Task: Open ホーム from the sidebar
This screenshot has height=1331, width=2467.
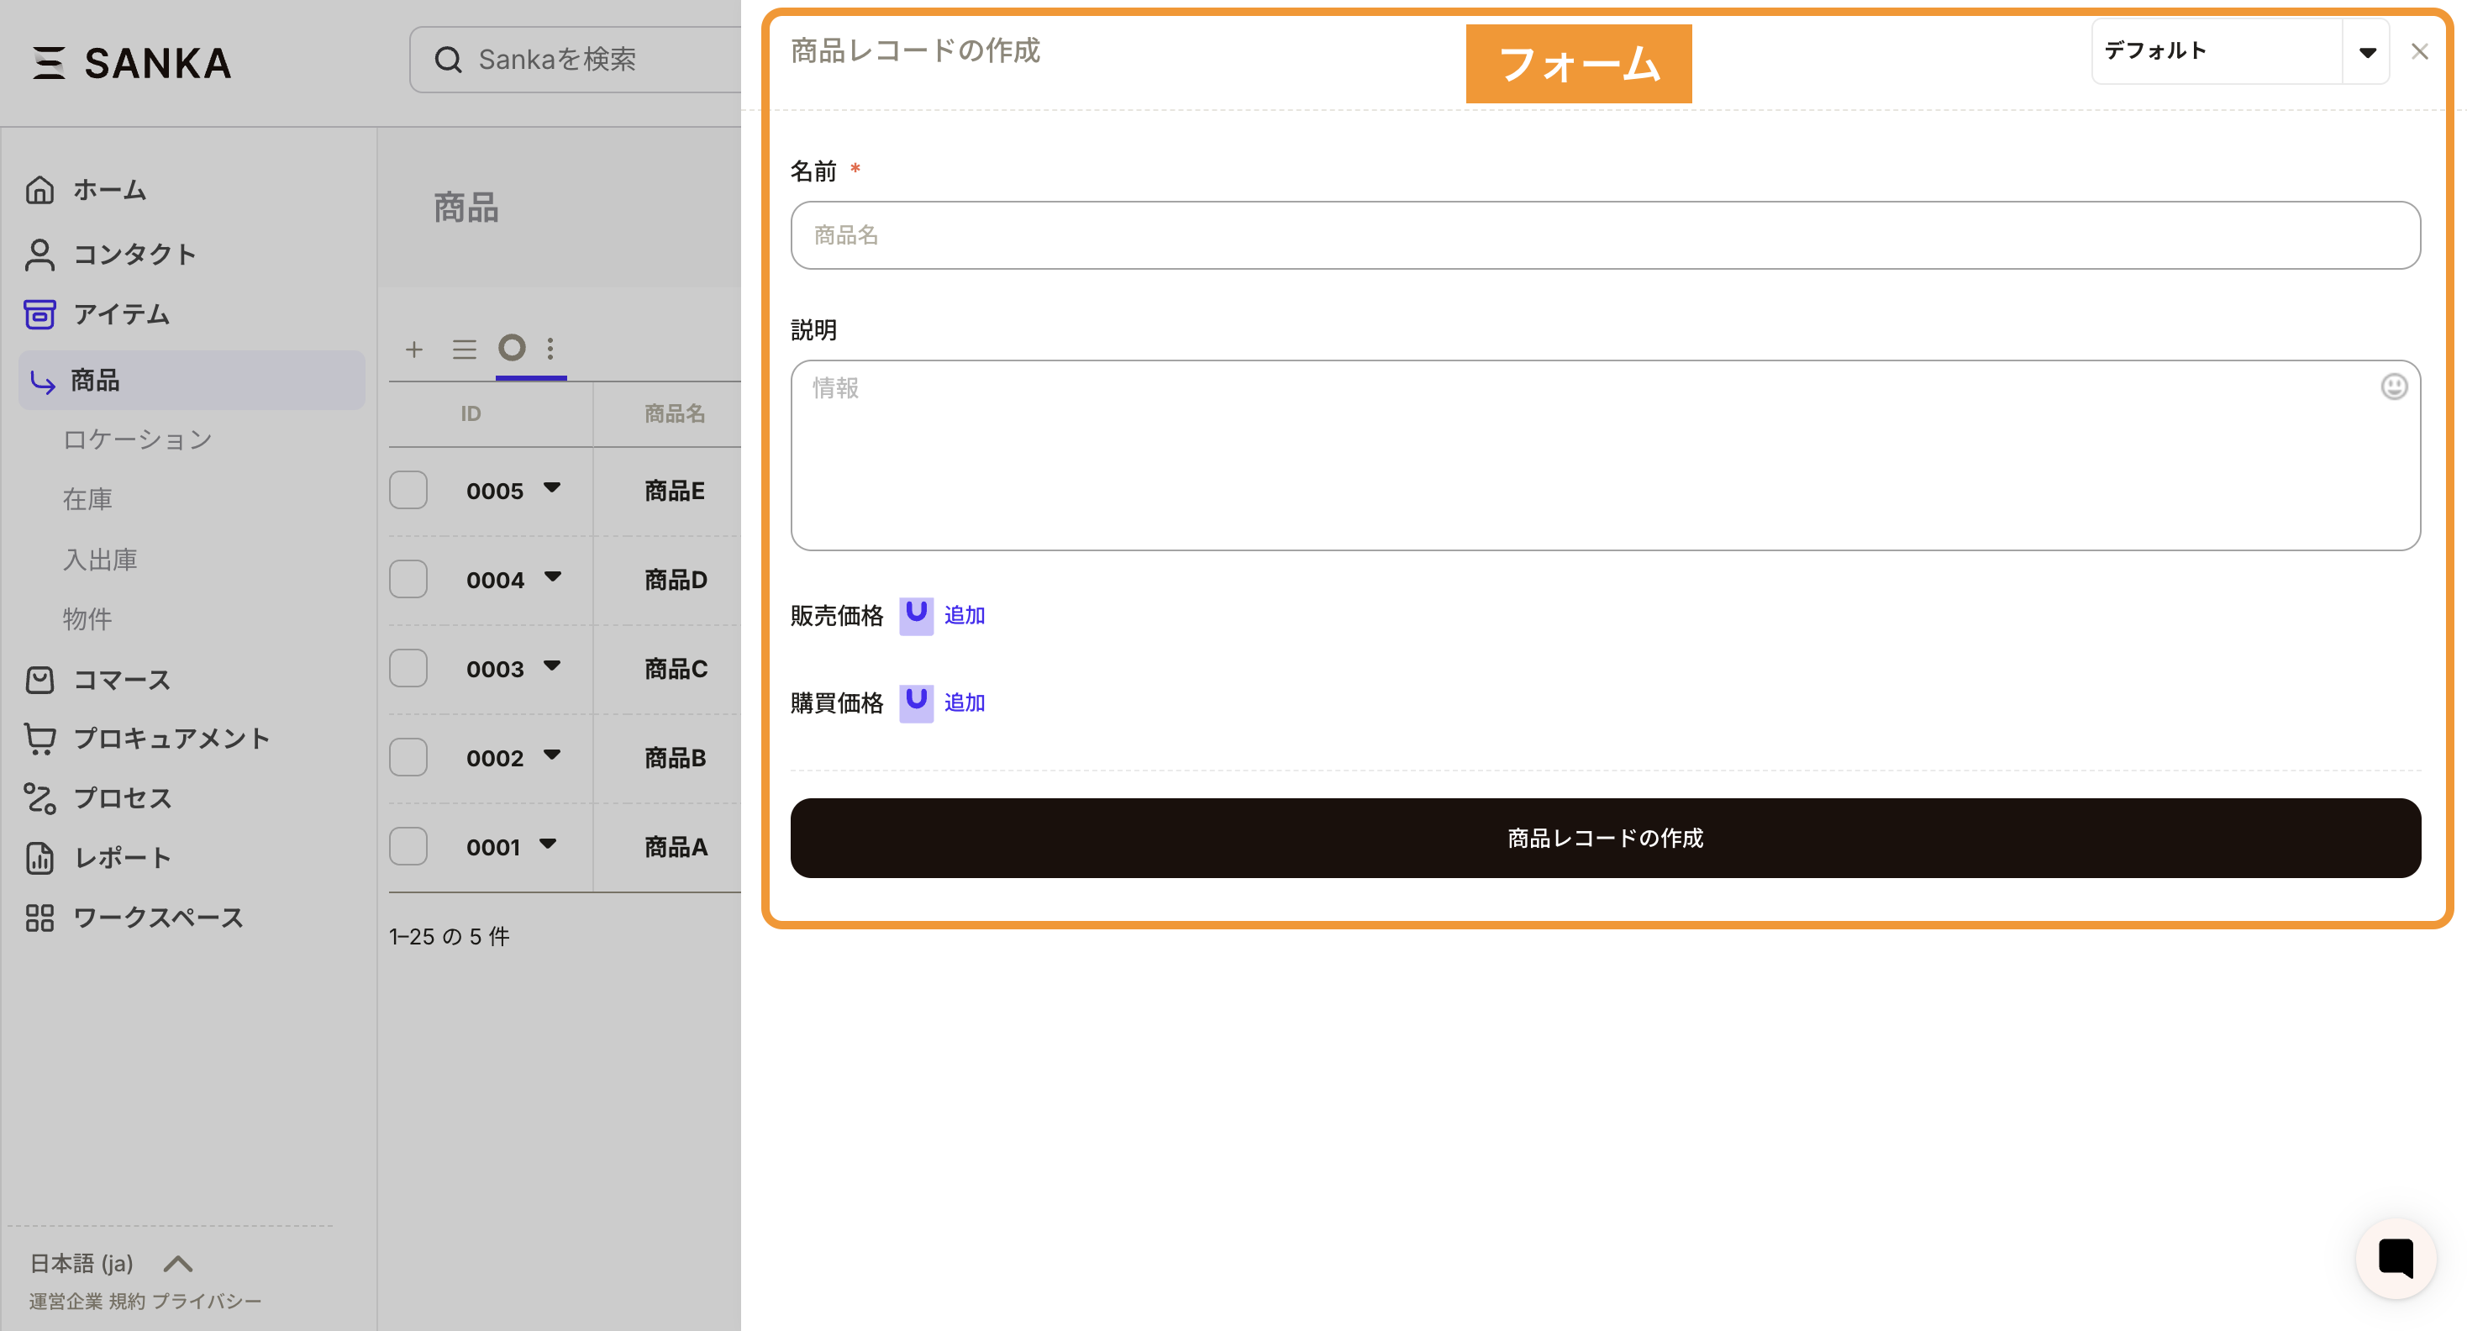Action: pyautogui.click(x=109, y=190)
